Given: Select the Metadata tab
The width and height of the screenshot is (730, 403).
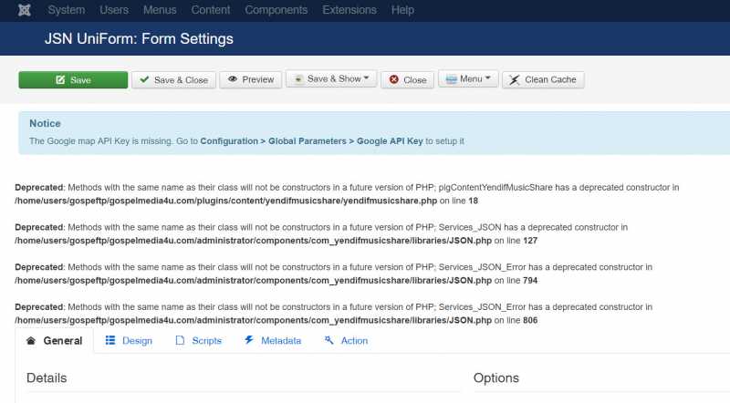Looking at the screenshot, I should [x=272, y=341].
